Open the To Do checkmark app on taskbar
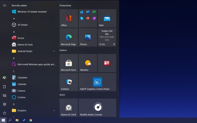This screenshot has width=197, height=123. (x=24, y=120)
